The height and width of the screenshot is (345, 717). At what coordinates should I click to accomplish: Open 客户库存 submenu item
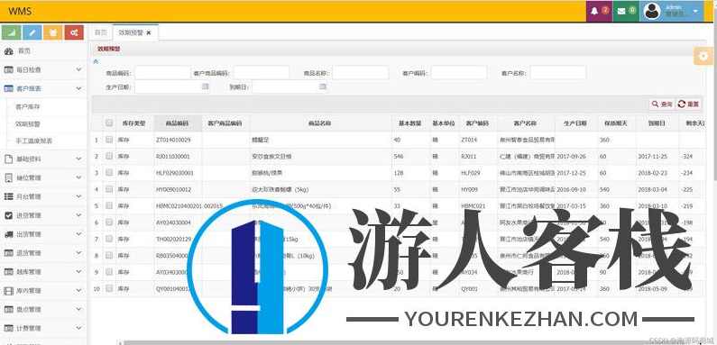click(27, 107)
